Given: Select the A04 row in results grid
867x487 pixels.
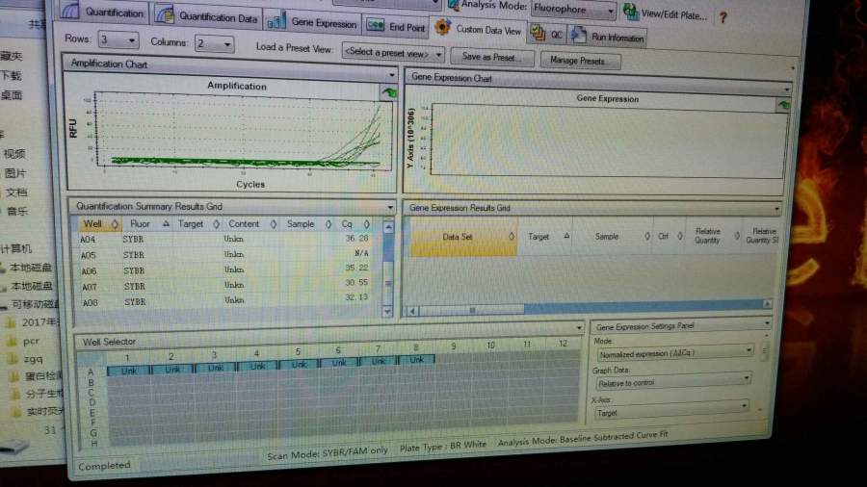Looking at the screenshot, I should tap(225, 239).
